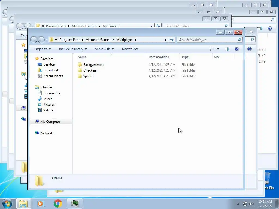
Task: Open the Include in library dropdown
Action: pos(73,49)
